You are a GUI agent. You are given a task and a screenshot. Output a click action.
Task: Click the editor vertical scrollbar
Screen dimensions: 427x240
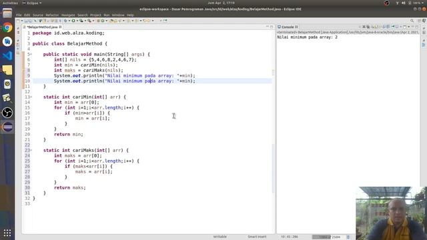(x=273, y=168)
